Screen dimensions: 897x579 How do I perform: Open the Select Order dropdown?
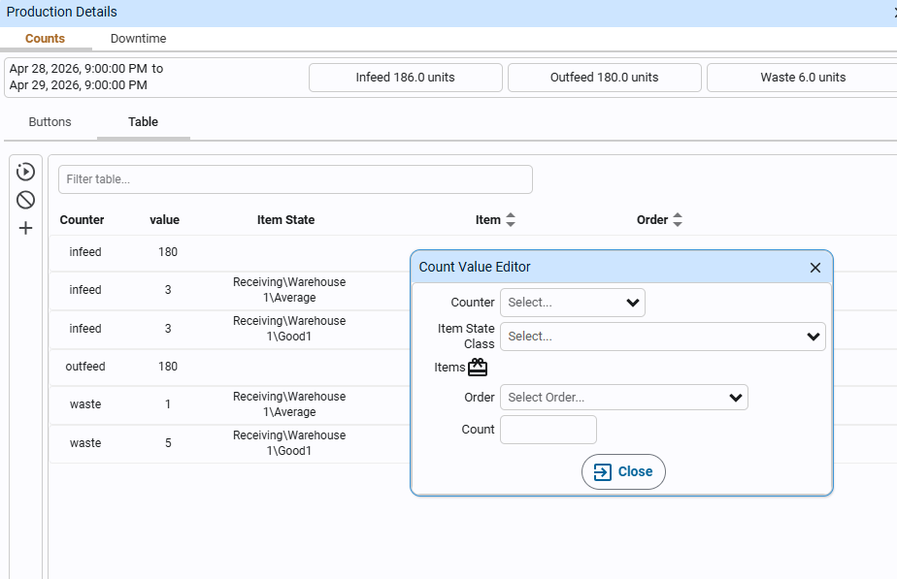624,398
